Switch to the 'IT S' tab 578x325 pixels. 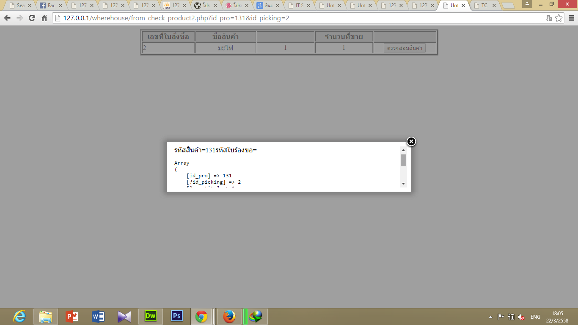299,6
